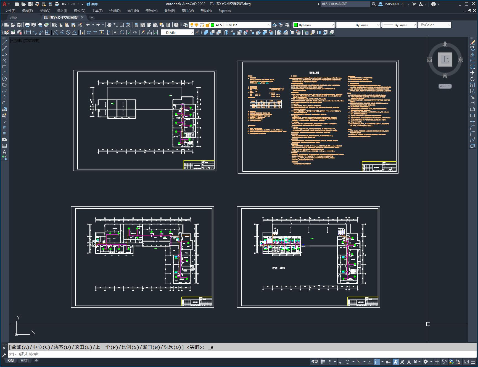Open the ByLayer color dropdown with green swatch
The image size is (478, 367).
click(x=314, y=25)
